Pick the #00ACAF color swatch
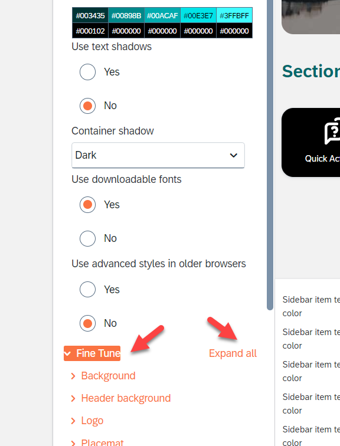This screenshot has height=446, width=340. click(x=162, y=15)
